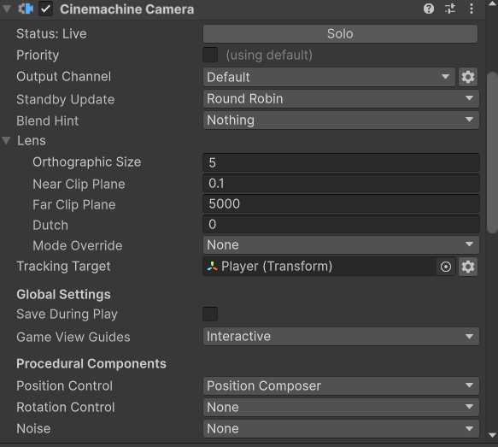Open the Mode Override dropdown
This screenshot has width=498, height=447.
point(341,244)
